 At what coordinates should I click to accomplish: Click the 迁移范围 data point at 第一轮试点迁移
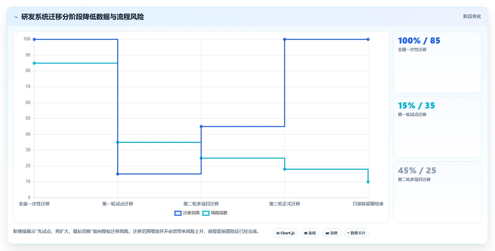click(118, 174)
